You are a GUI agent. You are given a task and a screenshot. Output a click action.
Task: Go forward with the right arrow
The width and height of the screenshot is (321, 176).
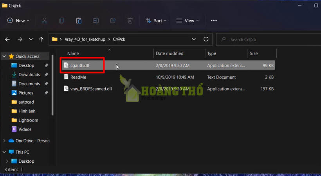point(20,39)
